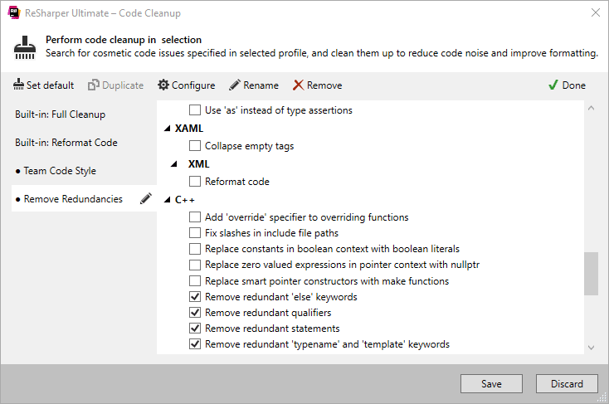Uncheck Remove redundant statements
The height and width of the screenshot is (404, 609).
tap(195, 329)
